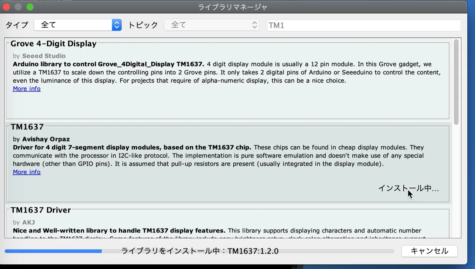This screenshot has height=269, width=475.
Task: Click the トピック label
Action: (143, 25)
